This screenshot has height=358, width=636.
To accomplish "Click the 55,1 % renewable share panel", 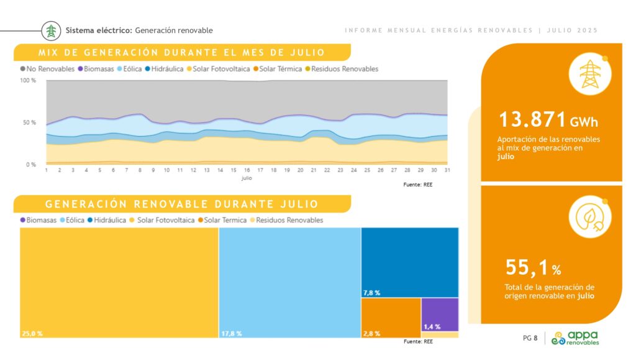I will [x=552, y=255].
